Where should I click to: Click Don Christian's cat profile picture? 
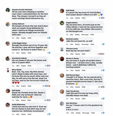tap(62, 104)
